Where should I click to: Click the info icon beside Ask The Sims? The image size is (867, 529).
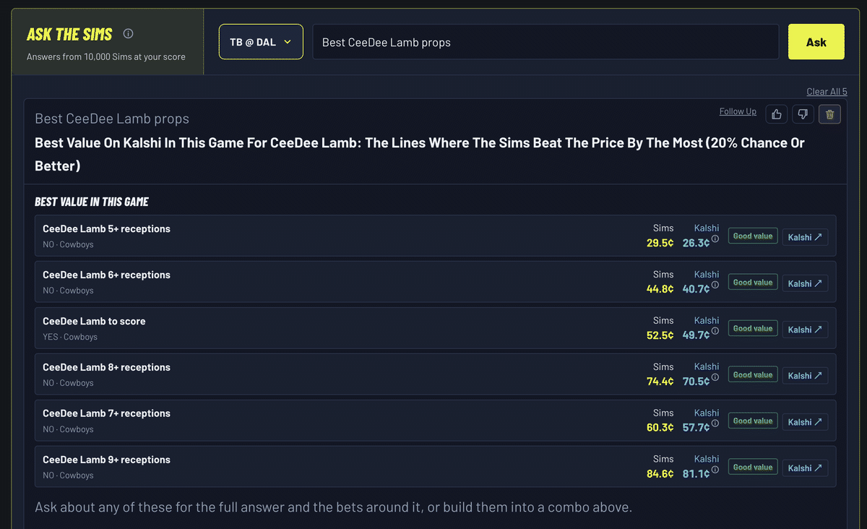pyautogui.click(x=128, y=33)
